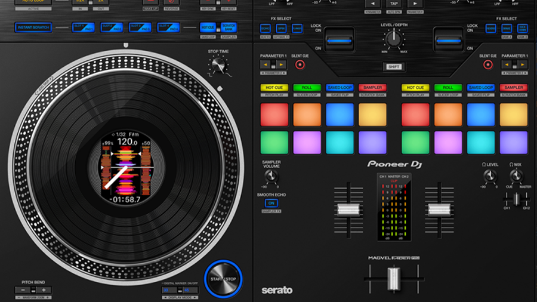The image size is (537, 302).
Task: Tap the left deck orange performance pad
Action: [307, 115]
